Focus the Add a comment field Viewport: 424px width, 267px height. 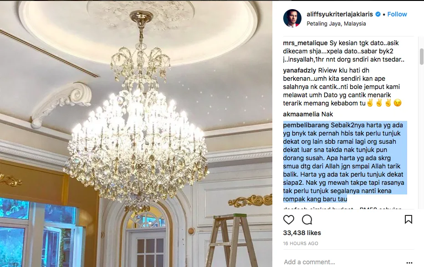tap(343, 262)
